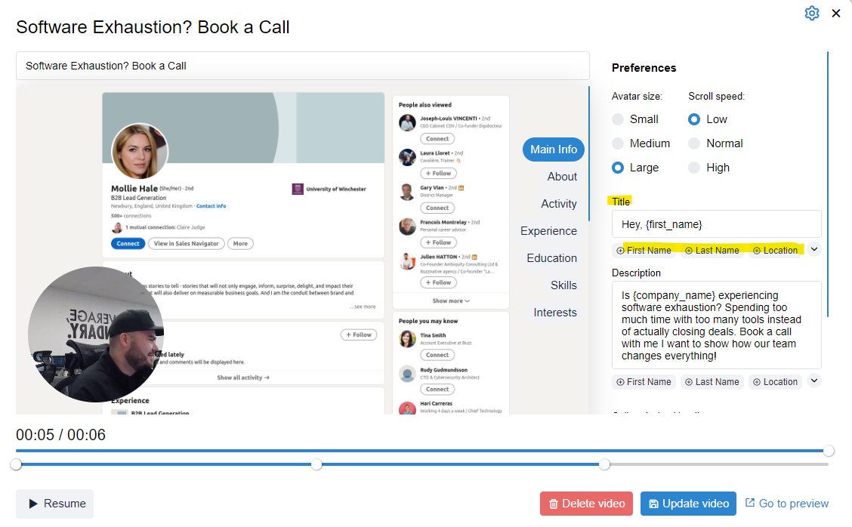The image size is (852, 527).
Task: Edit the Description text area
Action: pos(716,325)
